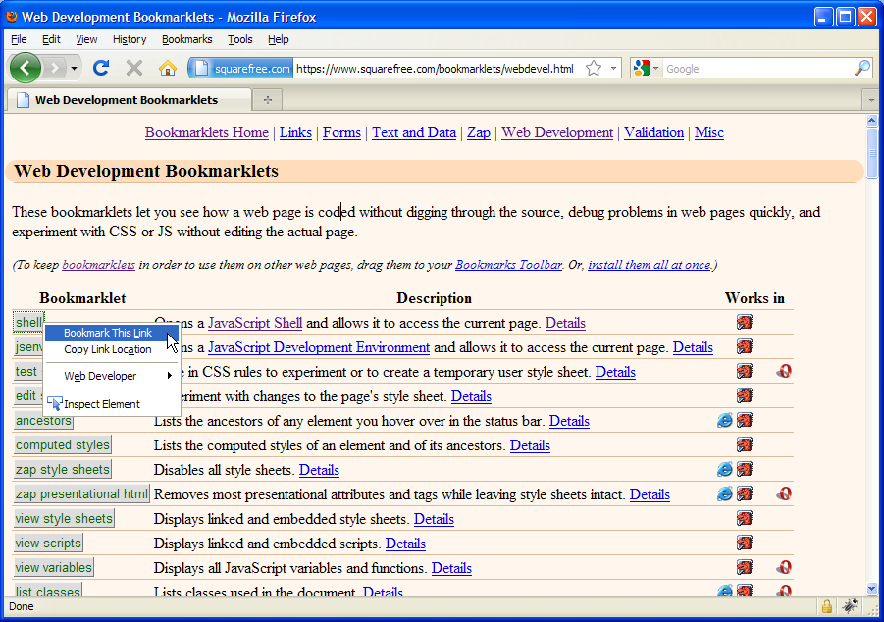Click the Firebug bug icon in status bar
Viewport: 884px width, 622px height.
click(850, 606)
